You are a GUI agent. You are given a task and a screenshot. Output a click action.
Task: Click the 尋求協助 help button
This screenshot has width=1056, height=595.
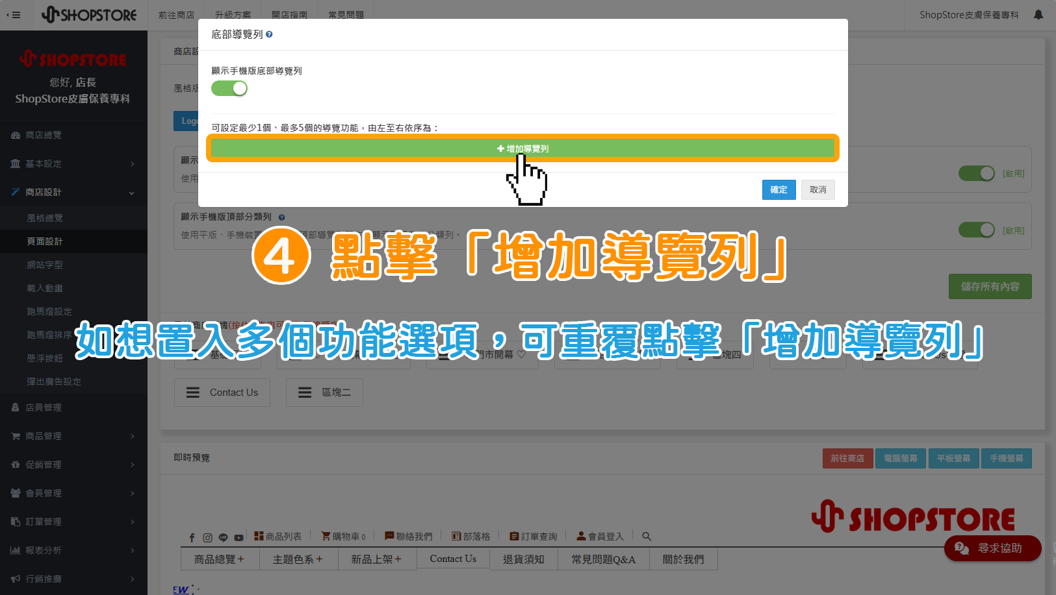tap(993, 548)
